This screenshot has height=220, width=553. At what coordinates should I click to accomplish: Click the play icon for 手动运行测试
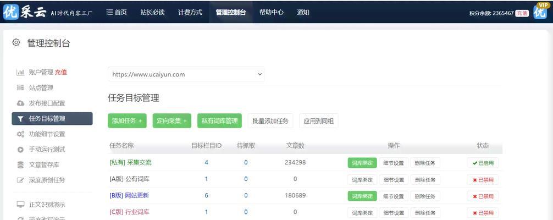[20, 150]
